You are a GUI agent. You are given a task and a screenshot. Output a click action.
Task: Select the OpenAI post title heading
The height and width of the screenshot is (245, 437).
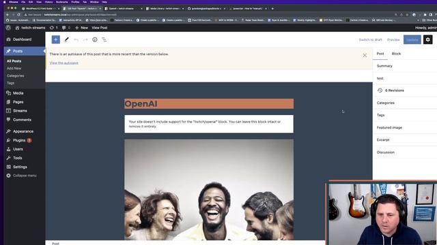[x=209, y=103]
